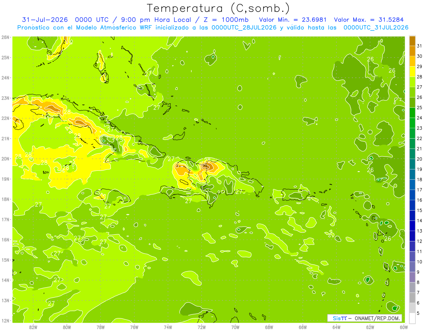
Task: Click the legend value '10'
Action: click(x=419, y=262)
